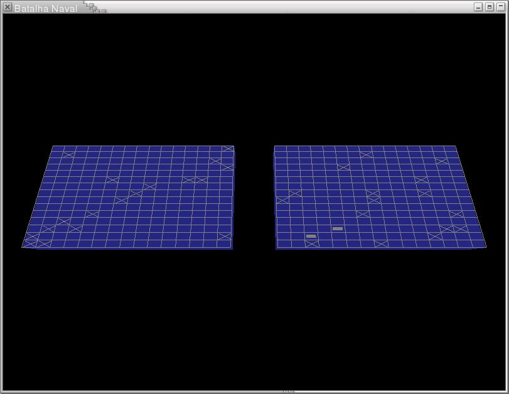Minimize the Batalha Naval window
509x394 pixels.
(x=478, y=7)
